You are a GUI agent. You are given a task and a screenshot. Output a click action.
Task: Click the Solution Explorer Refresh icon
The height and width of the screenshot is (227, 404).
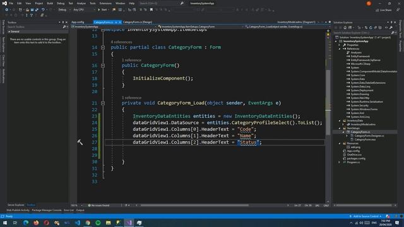371,28
